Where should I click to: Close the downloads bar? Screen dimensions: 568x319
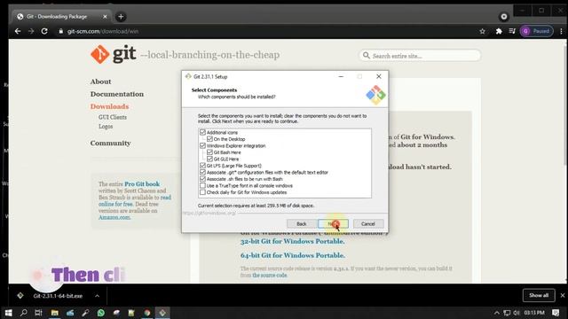click(x=563, y=295)
